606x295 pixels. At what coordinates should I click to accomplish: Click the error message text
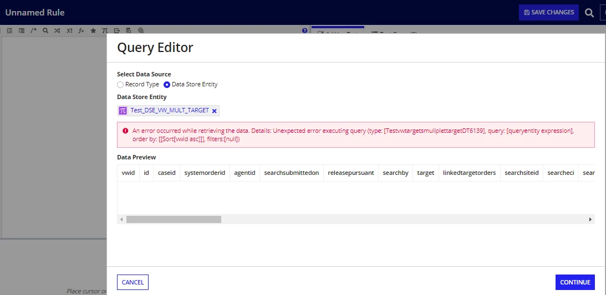pyautogui.click(x=353, y=134)
